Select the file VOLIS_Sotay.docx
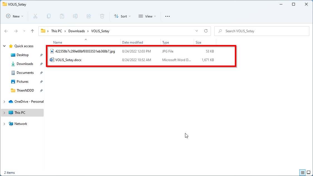This screenshot has height=176, width=313. point(68,60)
